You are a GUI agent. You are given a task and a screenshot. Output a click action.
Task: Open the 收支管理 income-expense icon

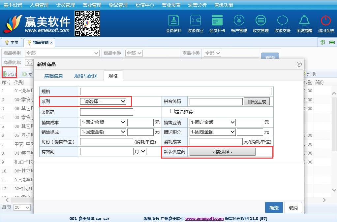coord(261,20)
